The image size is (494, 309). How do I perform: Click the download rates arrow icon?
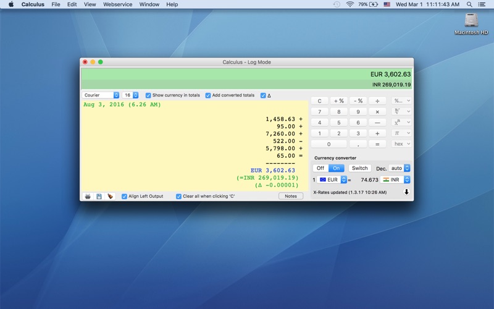(406, 192)
